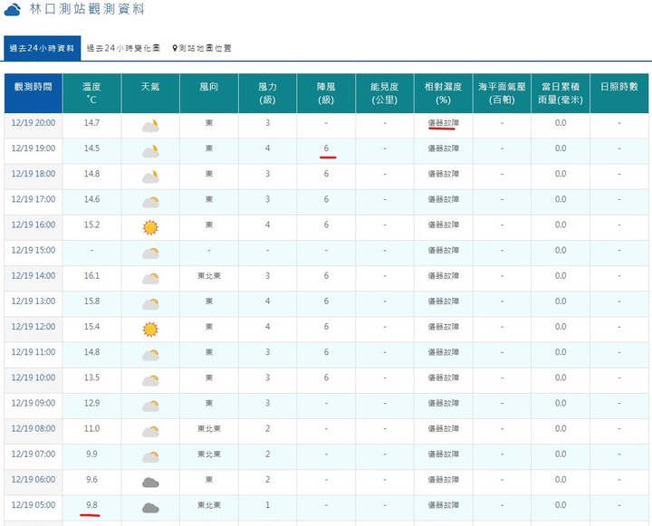Click the gust value 6 in 19:00 row
The width and height of the screenshot is (652, 526).
pyautogui.click(x=326, y=148)
